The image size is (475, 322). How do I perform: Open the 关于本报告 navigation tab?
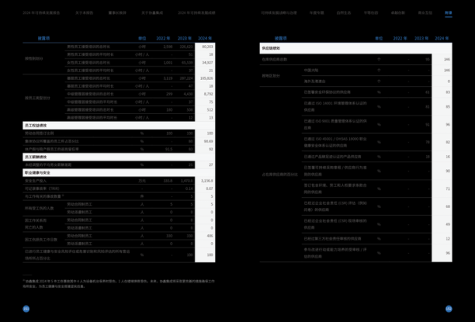tap(82, 13)
